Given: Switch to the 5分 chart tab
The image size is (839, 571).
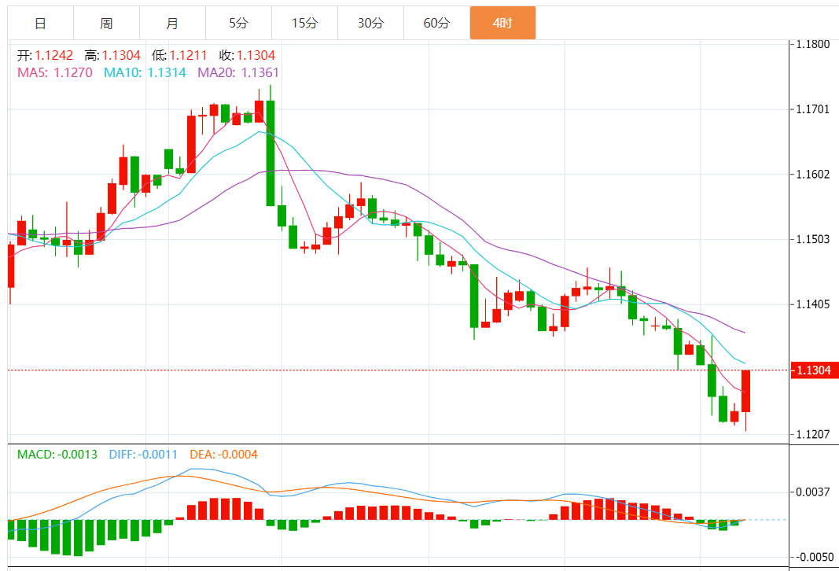Looking at the screenshot, I should click(x=238, y=23).
